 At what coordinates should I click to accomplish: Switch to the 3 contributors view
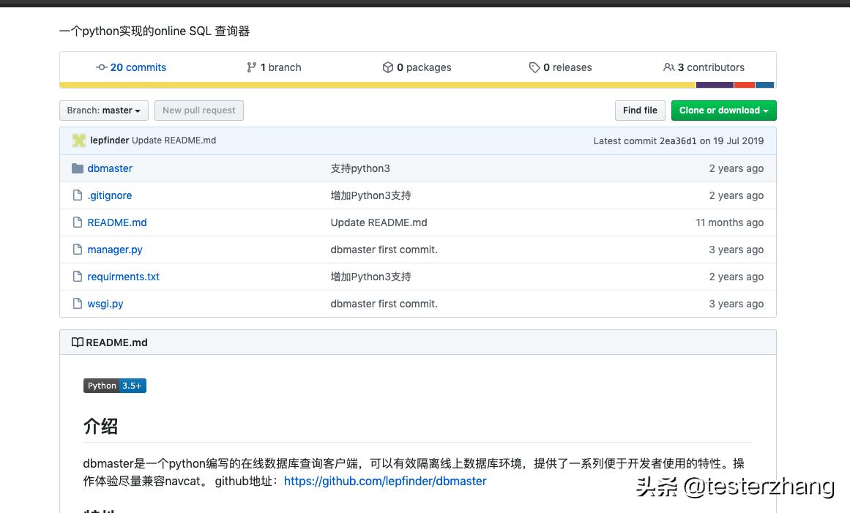tap(710, 67)
